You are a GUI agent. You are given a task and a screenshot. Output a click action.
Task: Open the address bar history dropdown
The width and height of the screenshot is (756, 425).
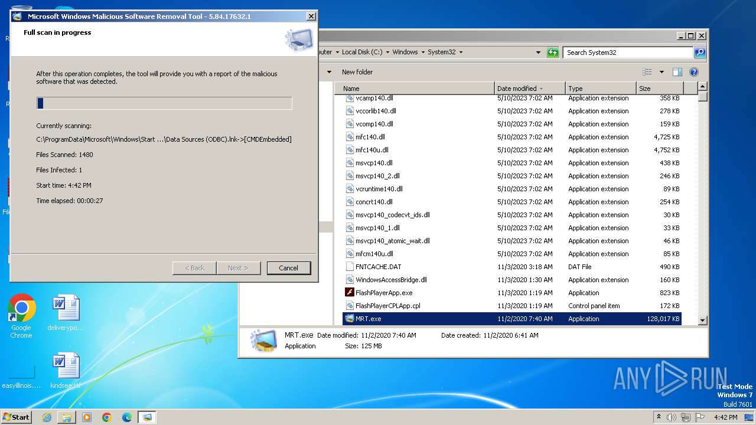coord(538,53)
